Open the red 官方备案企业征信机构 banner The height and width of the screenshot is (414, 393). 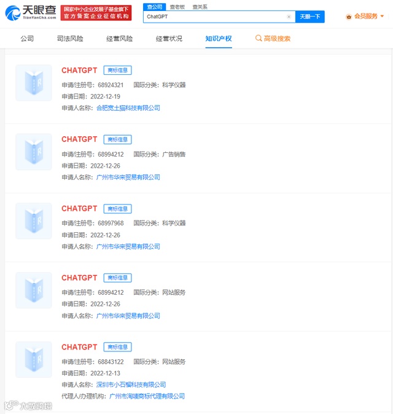click(96, 13)
